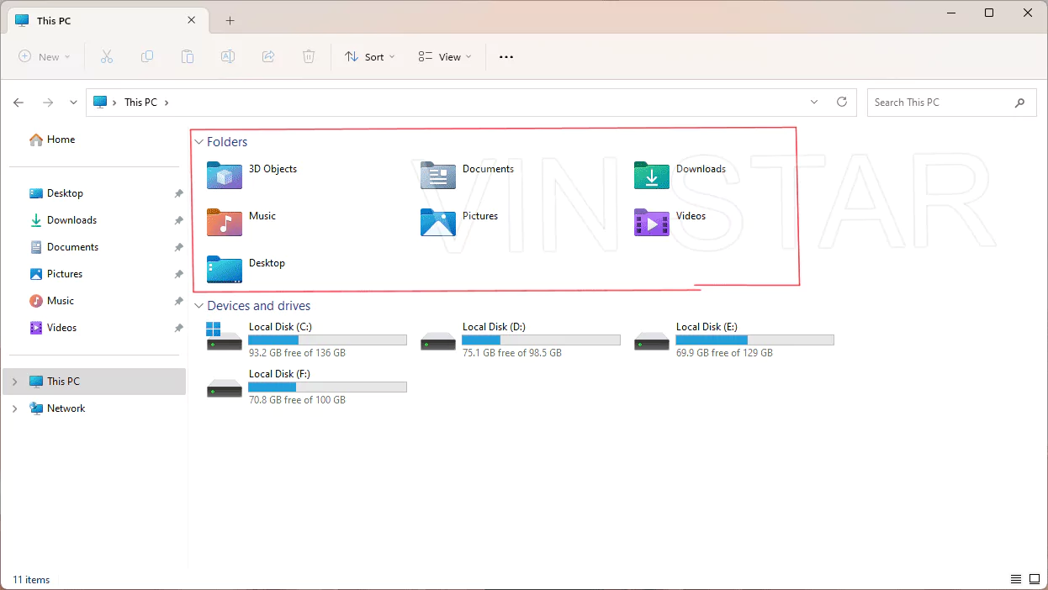The image size is (1048, 590).
Task: Select Local Disk (C:) drive
Action: coord(307,340)
